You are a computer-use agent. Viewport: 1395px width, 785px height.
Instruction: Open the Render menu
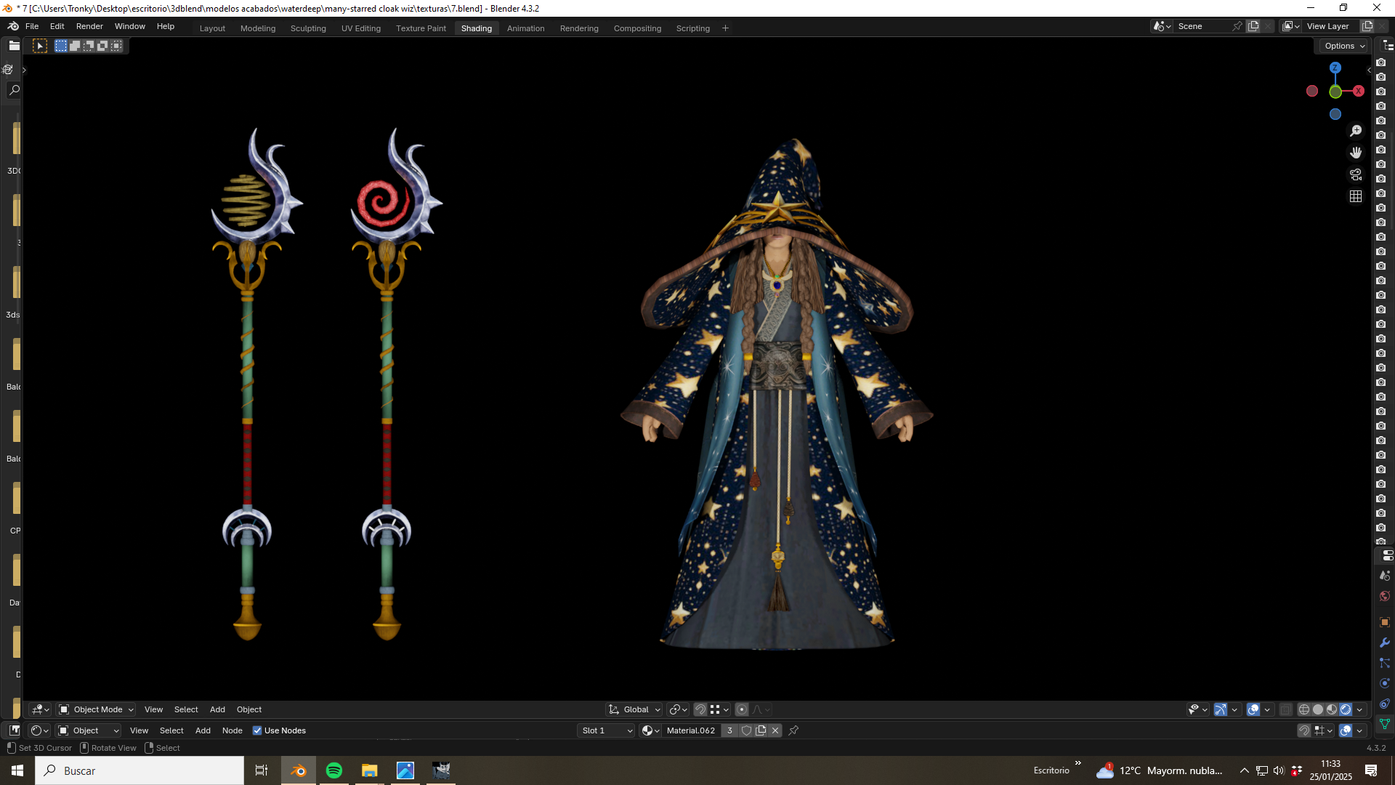89,26
